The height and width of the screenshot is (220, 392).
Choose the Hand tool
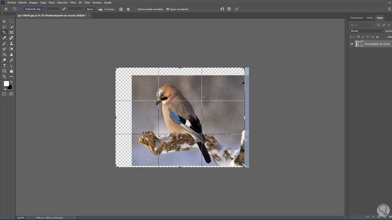[11, 71]
